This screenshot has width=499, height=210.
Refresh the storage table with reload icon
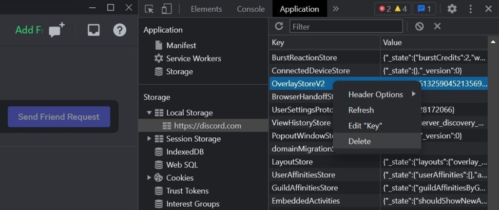coord(279,26)
